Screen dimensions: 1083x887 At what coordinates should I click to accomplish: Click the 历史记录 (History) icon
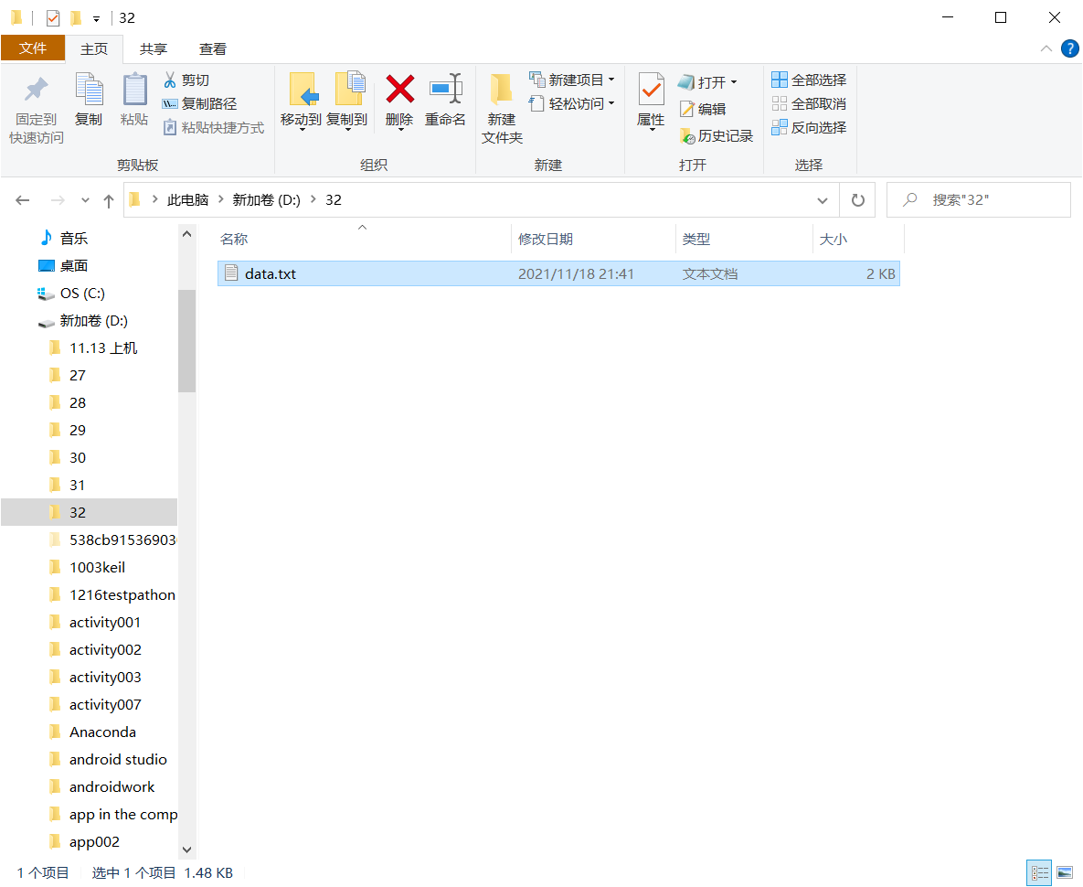(717, 134)
